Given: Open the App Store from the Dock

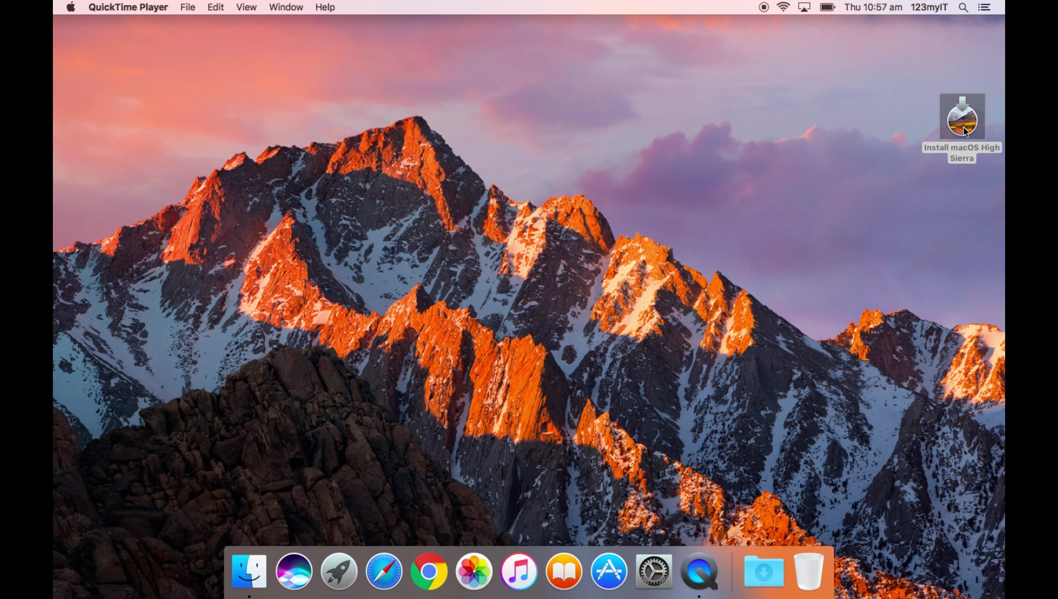Looking at the screenshot, I should (609, 571).
